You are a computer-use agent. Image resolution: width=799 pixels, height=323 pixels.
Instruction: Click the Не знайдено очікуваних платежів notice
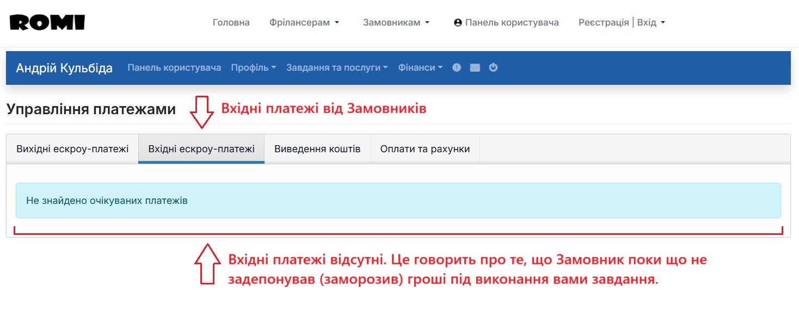[107, 201]
